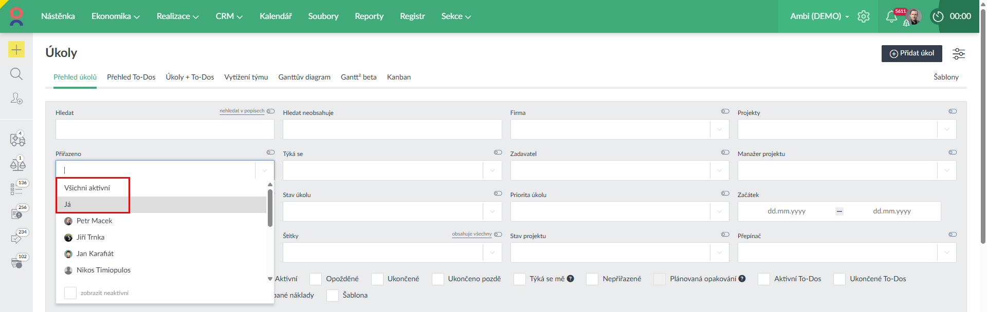The height and width of the screenshot is (312, 987).
Task: Enable the Nepřiřazené checkbox
Action: (x=592, y=279)
